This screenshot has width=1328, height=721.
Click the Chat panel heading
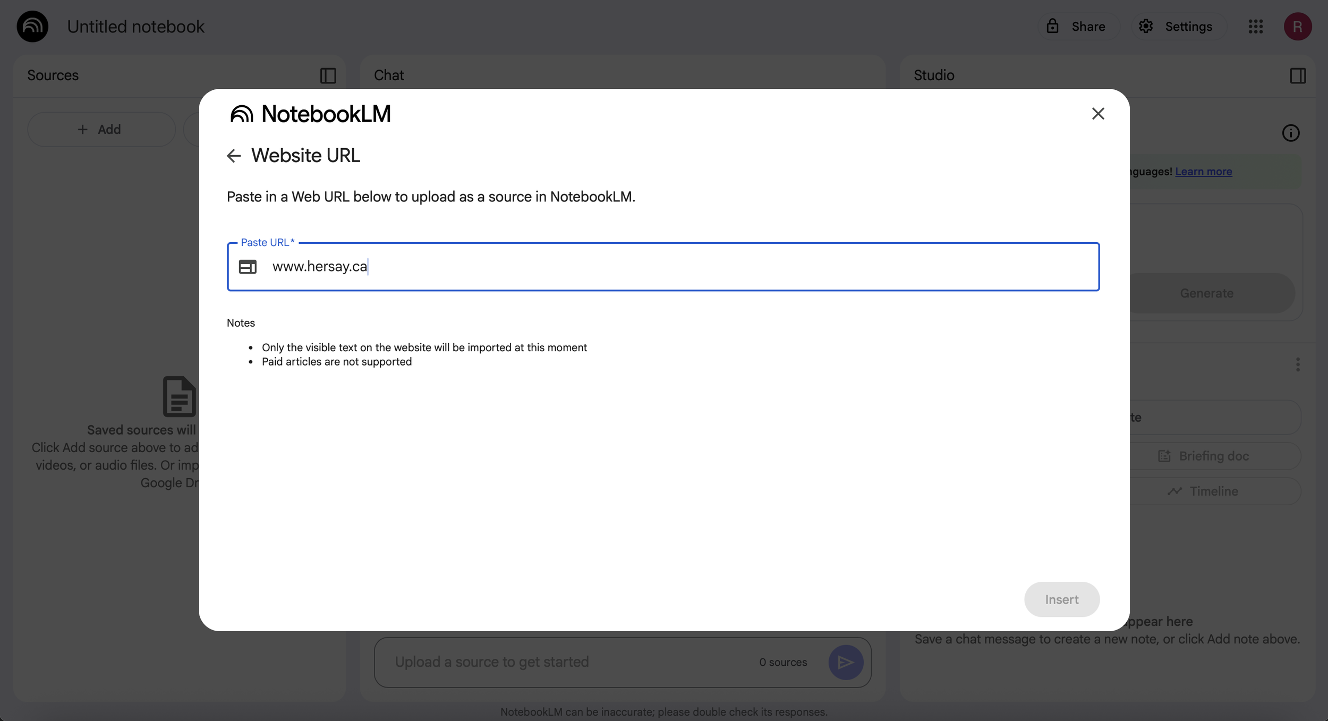389,75
